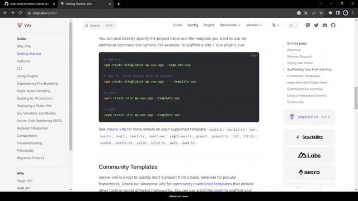The width and height of the screenshot is (358, 201).
Task: Click the vitejs.dev address bar
Action: click(160, 13)
